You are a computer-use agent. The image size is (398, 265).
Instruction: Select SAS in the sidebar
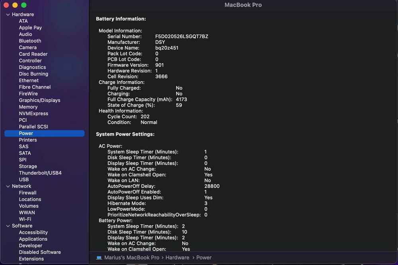tap(23, 146)
